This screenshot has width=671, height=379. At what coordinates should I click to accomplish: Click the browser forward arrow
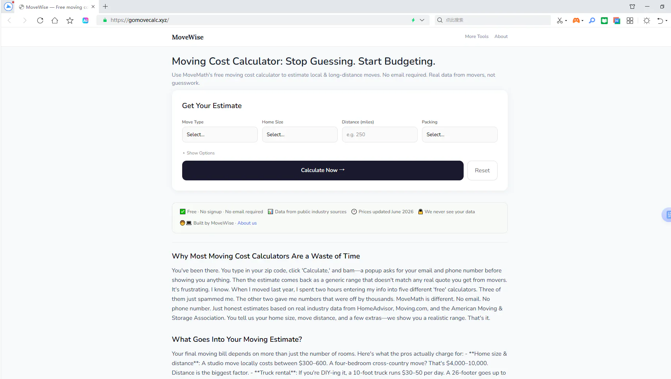(x=25, y=20)
